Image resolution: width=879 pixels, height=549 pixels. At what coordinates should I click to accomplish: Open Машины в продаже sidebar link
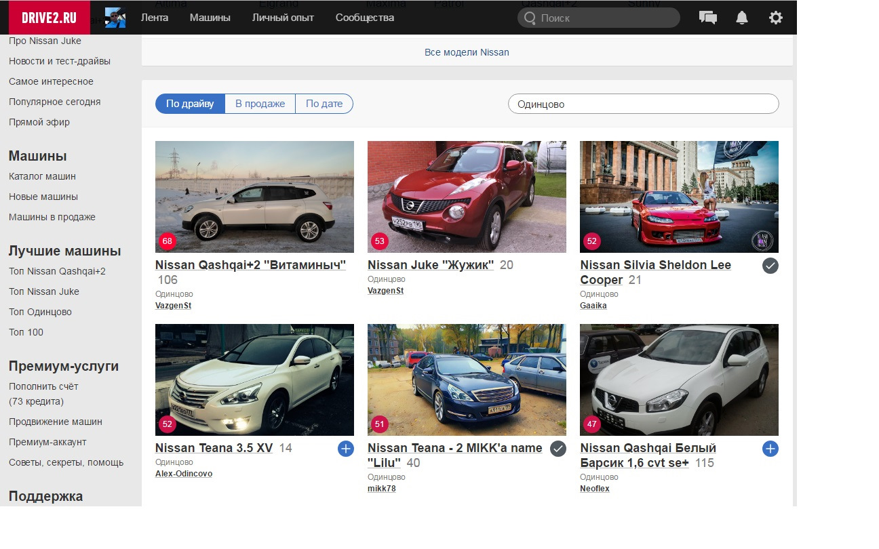coord(52,217)
